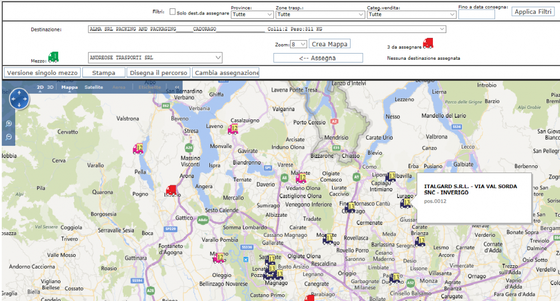Toggle the Etichette labels option
Screen dimensions: 560x301
[x=150, y=87]
